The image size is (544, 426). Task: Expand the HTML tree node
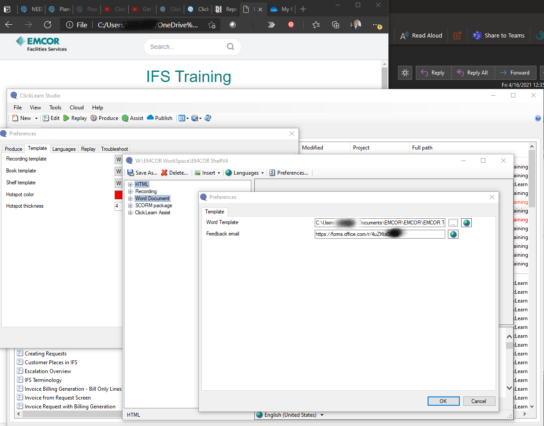tap(130, 184)
